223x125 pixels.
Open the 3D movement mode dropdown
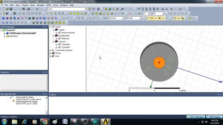[x=163, y=14]
